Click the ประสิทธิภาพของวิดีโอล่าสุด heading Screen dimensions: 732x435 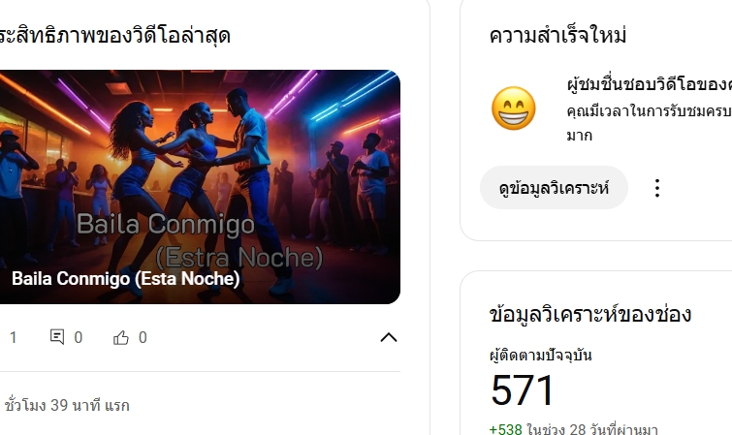[x=114, y=36]
